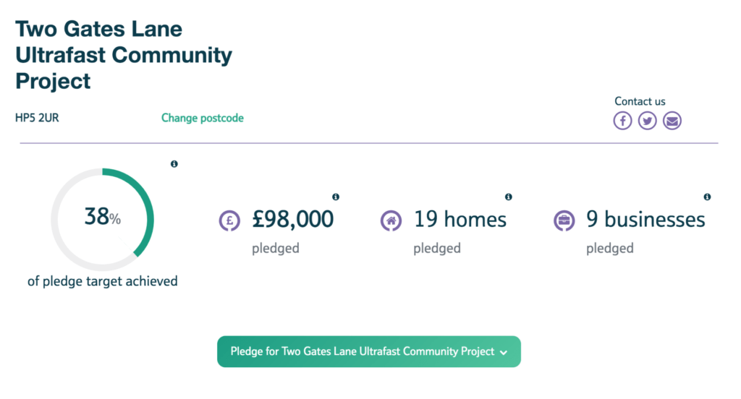Image resolution: width=741 pixels, height=399 pixels.
Task: Click info icon above 9 businesses
Action: 707,197
